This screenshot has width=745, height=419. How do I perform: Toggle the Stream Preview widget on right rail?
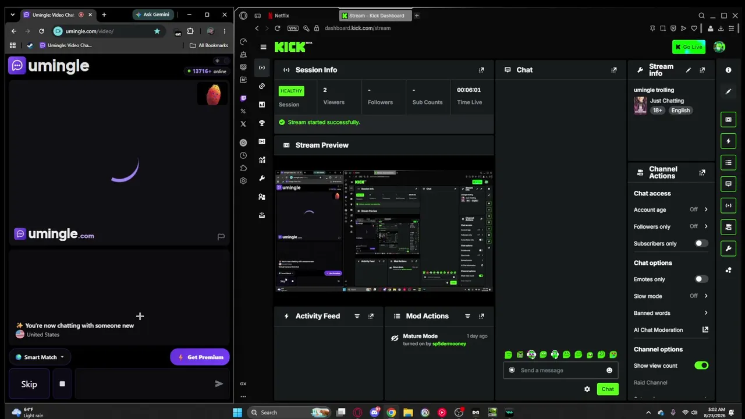click(728, 119)
